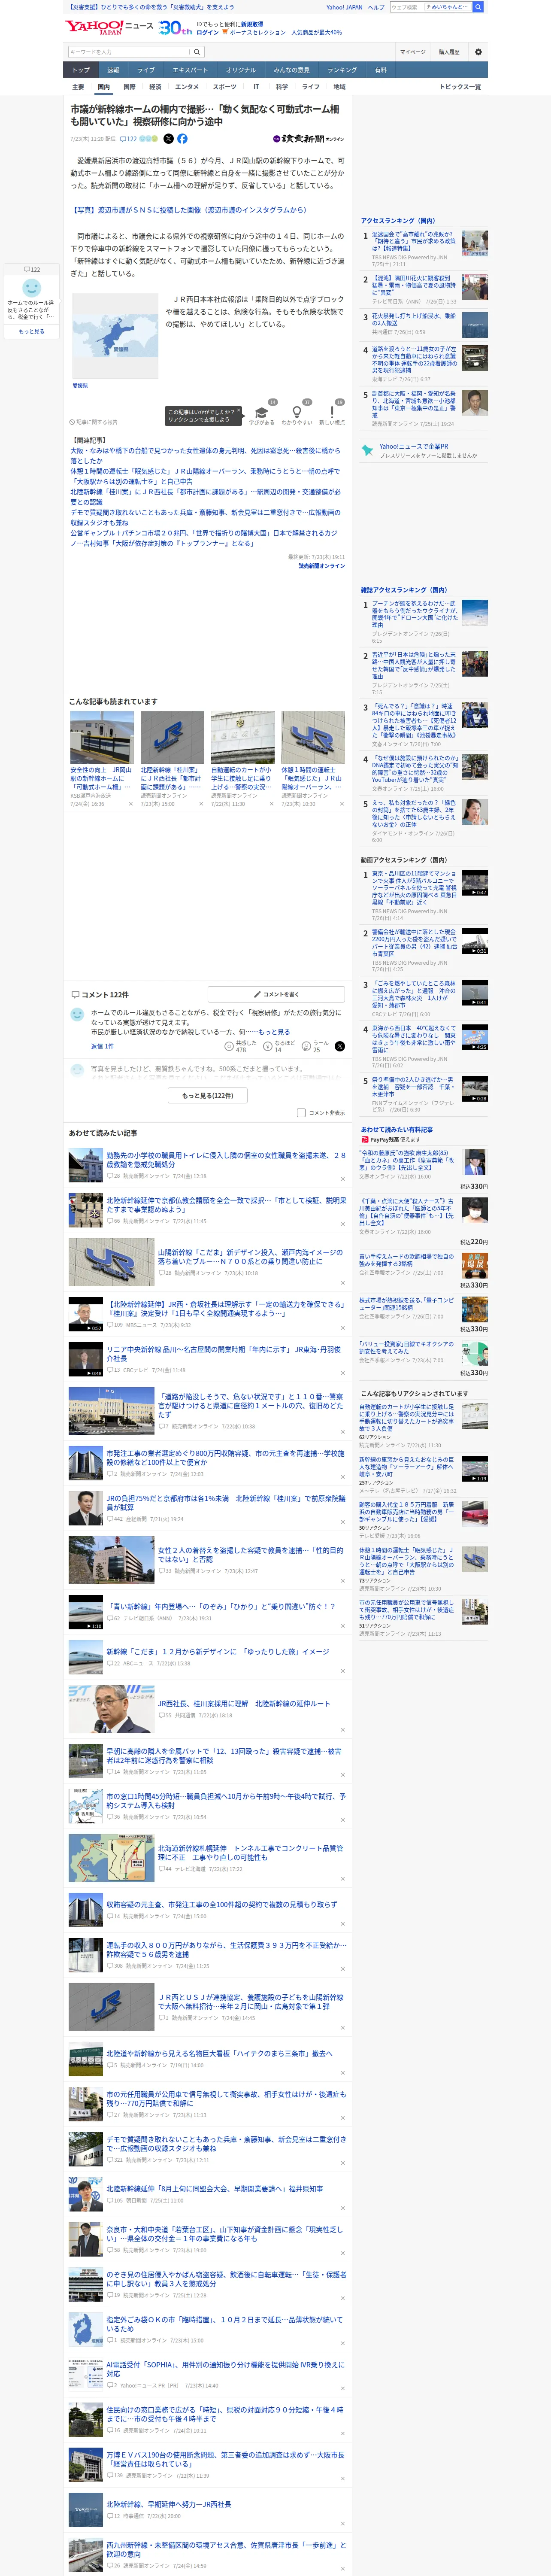Open the 自動運転のカート recommended thumbnail
Viewport: 551px width, 2576px height.
242,738
